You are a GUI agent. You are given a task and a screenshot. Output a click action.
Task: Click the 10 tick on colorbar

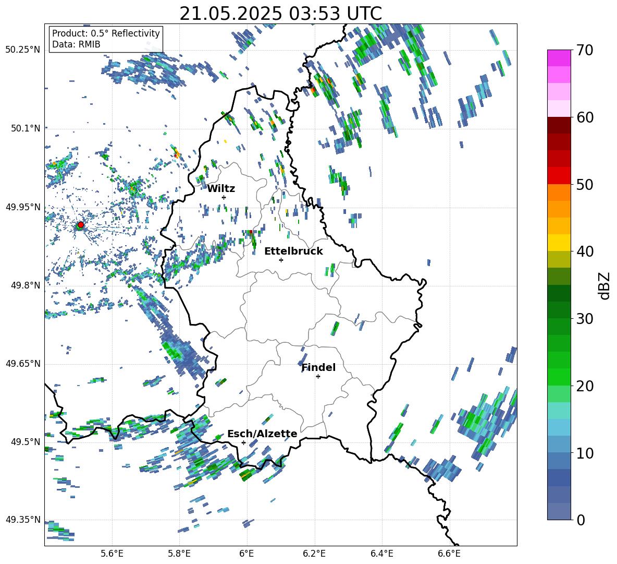[x=585, y=453]
